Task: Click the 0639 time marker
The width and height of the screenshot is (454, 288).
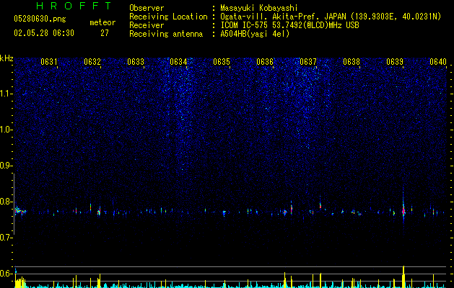Action: pos(395,62)
